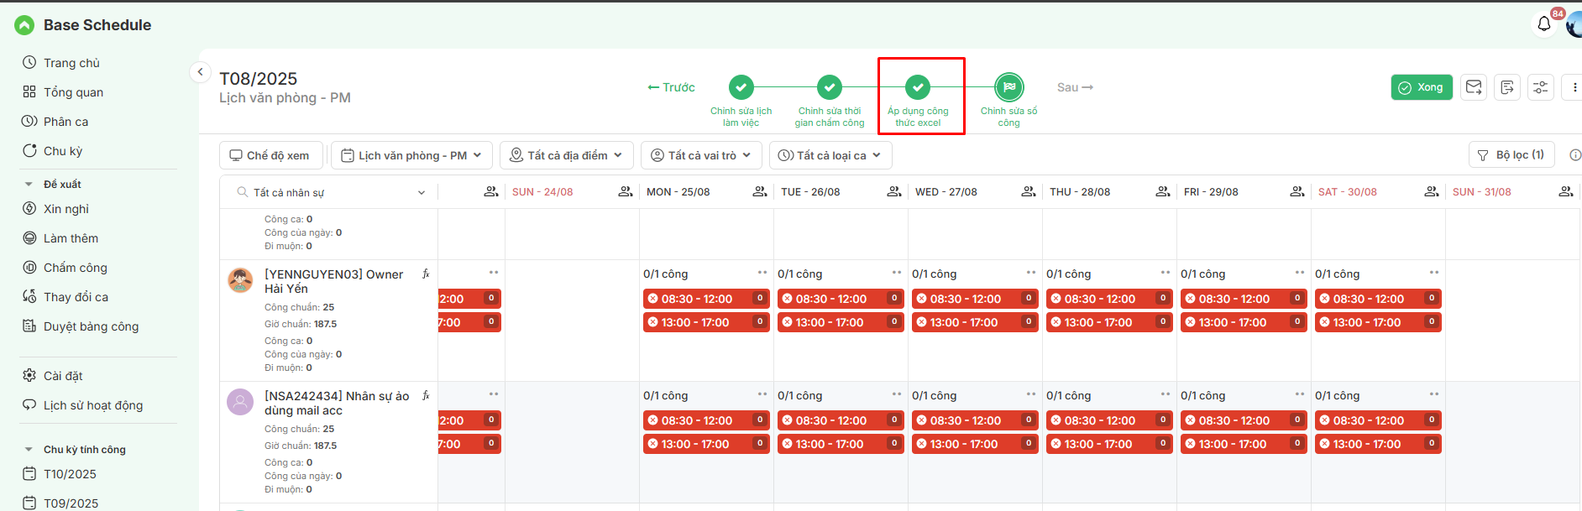This screenshot has width=1582, height=511.
Task: Click the 0/1 công label on Hải Yến's FRI 29/08
Action: 1202,274
